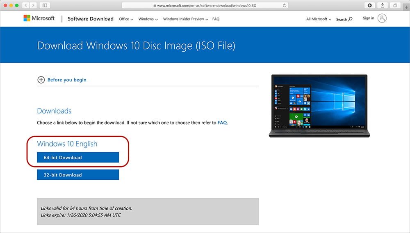Viewport: 410px width, 233px height.
Task: Click the Safari forward arrow button
Action: (33, 5)
